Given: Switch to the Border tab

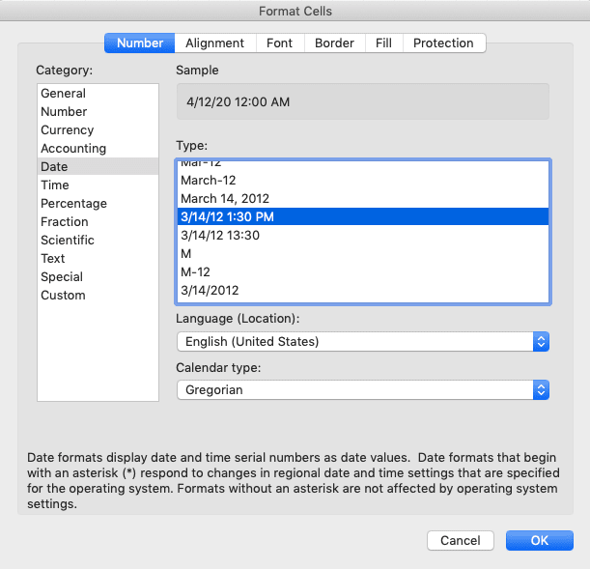Looking at the screenshot, I should click(x=334, y=43).
